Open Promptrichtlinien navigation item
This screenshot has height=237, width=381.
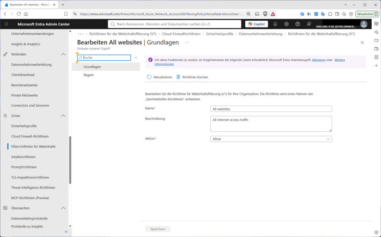[x=24, y=167]
